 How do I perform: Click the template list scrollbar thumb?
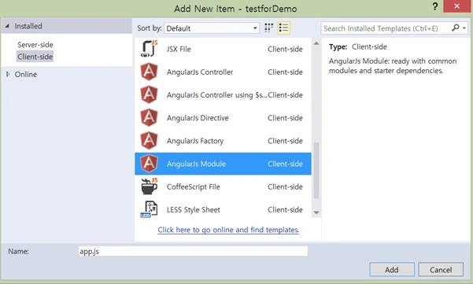tap(316, 170)
